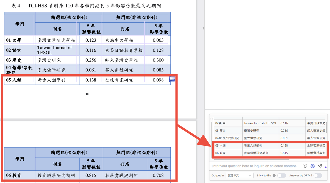Click the 0.300 value in the document
This screenshot has height=183, width=330.
click(158, 60)
